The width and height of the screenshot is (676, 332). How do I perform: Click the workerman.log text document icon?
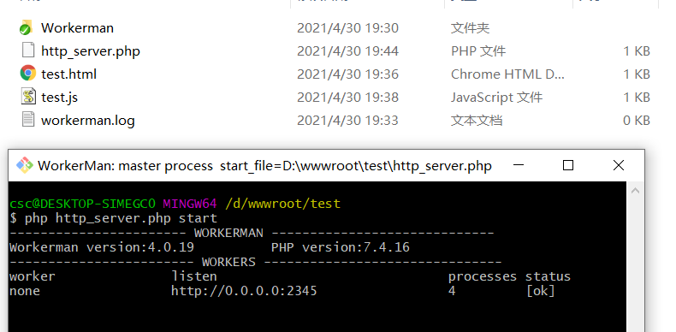[x=28, y=120]
